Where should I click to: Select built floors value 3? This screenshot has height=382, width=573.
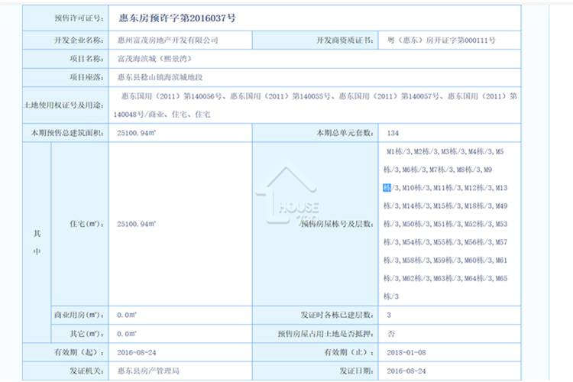[389, 315]
